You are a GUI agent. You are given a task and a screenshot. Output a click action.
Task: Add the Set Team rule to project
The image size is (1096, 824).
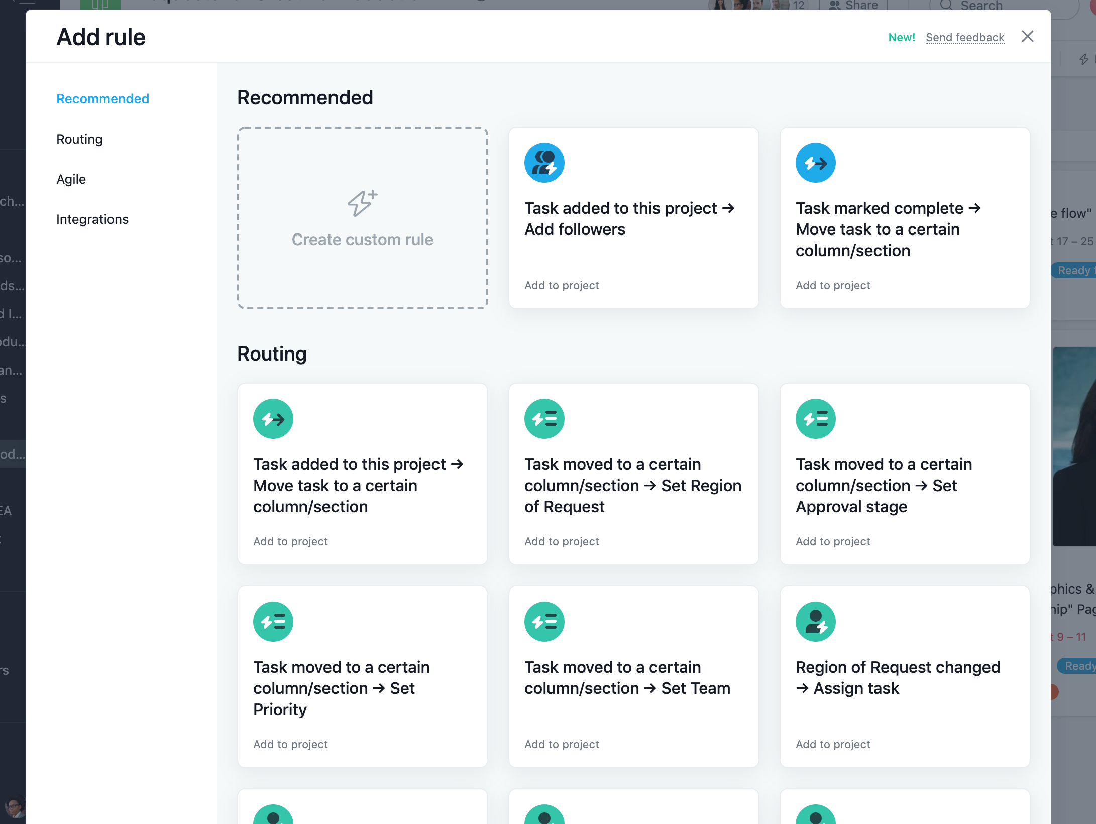pos(562,744)
